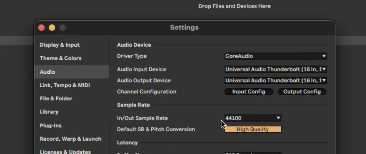366x154 pixels.
Task: Go to File & Folder settings
Action: [x=56, y=99]
